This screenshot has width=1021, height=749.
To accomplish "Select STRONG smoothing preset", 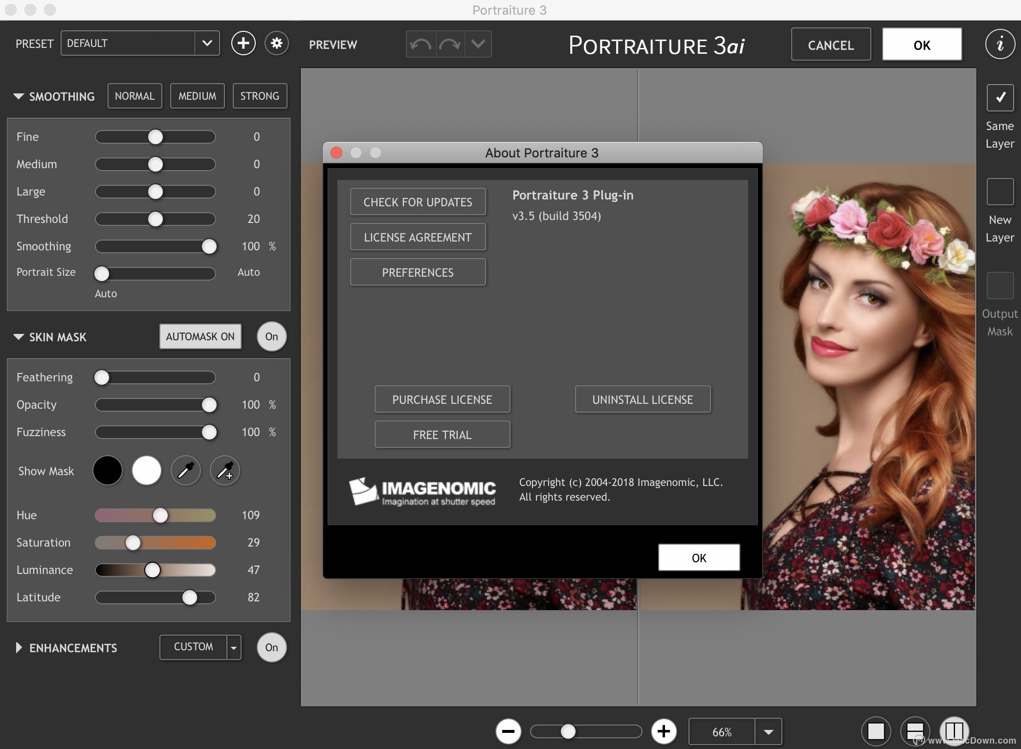I will click(x=260, y=96).
